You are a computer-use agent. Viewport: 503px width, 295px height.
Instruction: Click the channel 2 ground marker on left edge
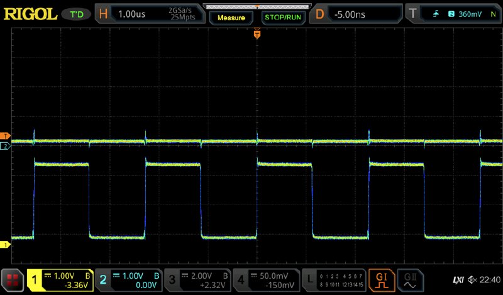point(4,146)
